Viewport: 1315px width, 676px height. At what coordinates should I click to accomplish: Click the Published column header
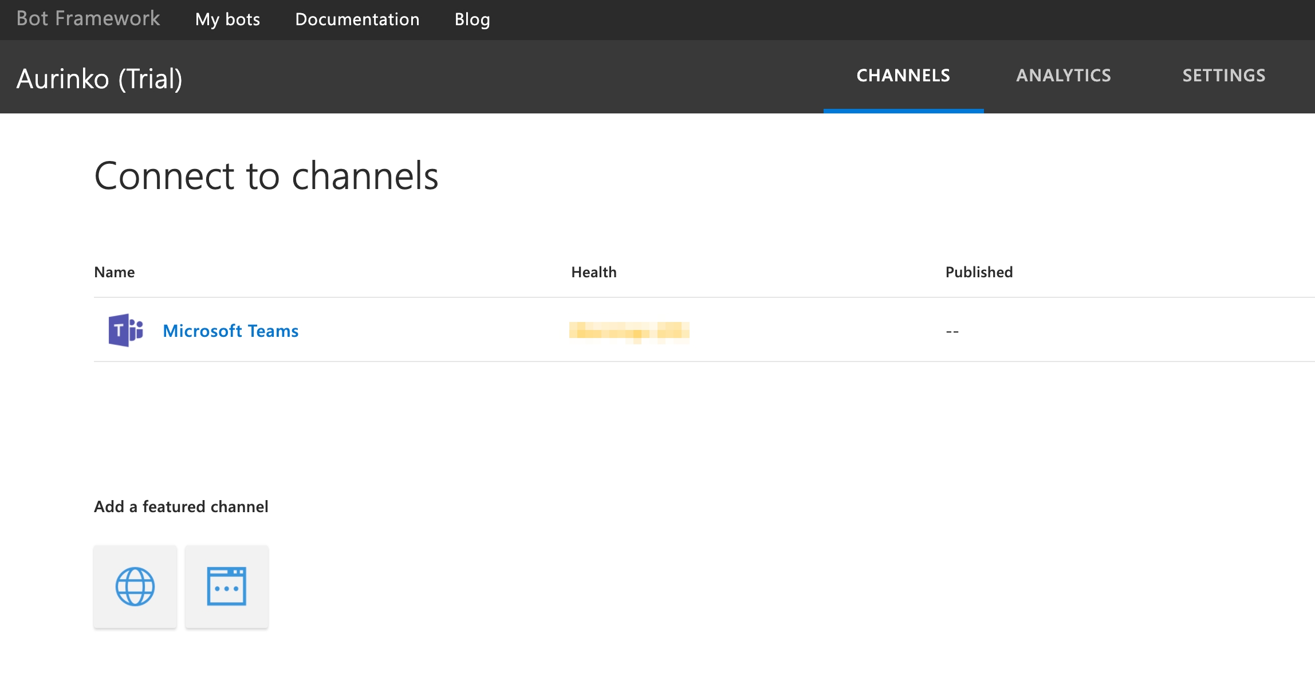pyautogui.click(x=979, y=272)
